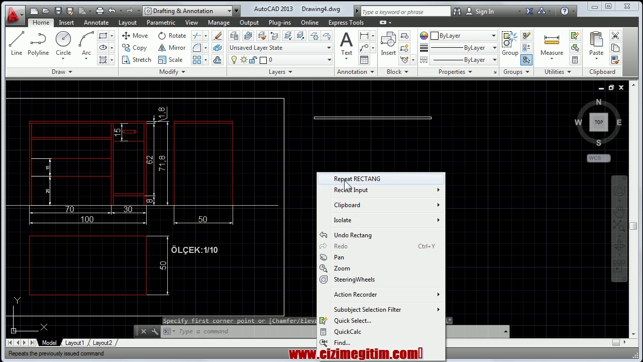Click the Rectangle draw icon

point(103,36)
